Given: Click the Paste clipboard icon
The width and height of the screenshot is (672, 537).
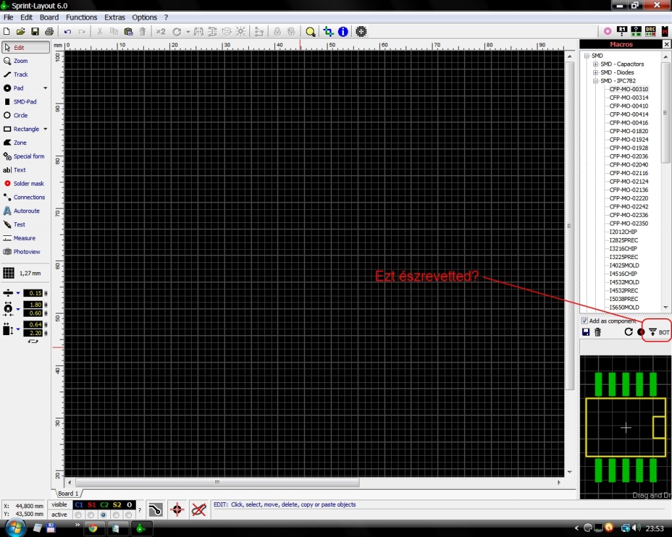Looking at the screenshot, I should [x=128, y=31].
